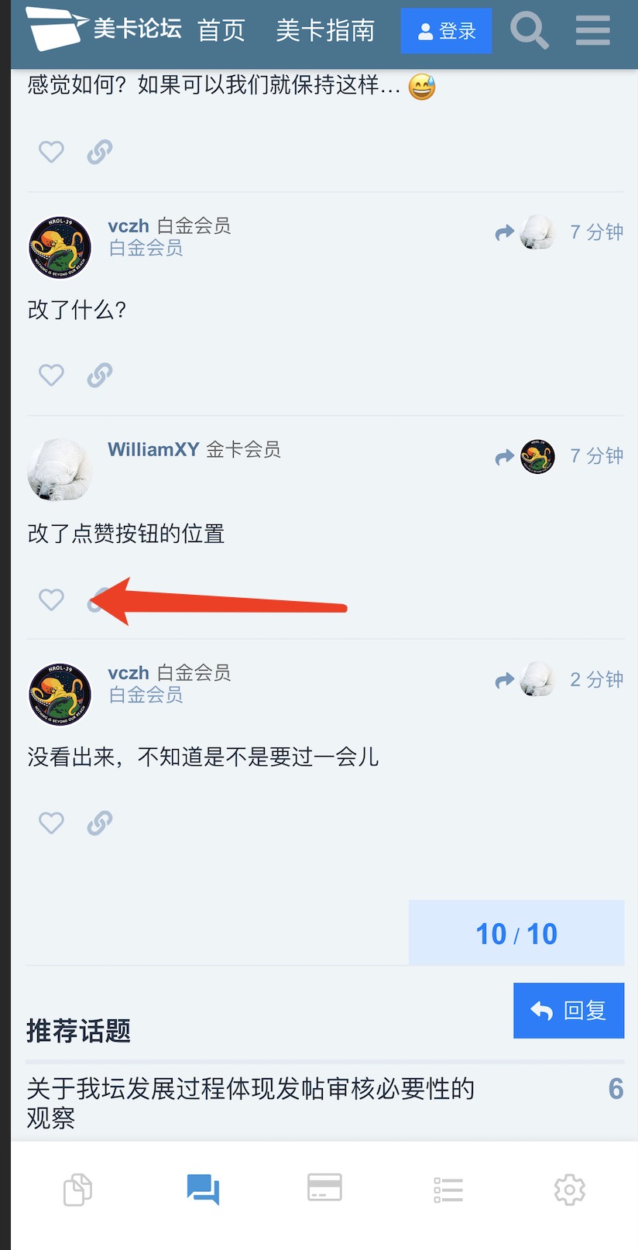Open the documents icon in bottom bar
This screenshot has height=1250, width=638.
(x=77, y=1190)
